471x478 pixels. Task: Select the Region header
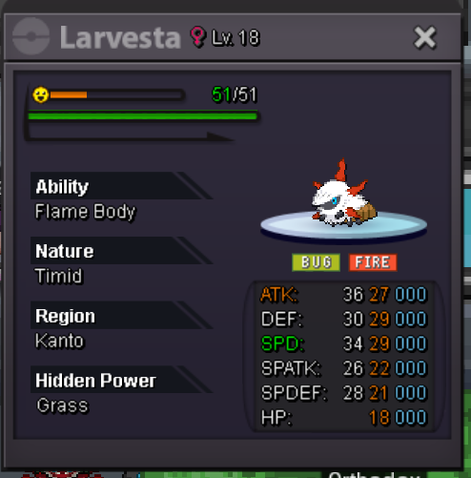(x=121, y=316)
